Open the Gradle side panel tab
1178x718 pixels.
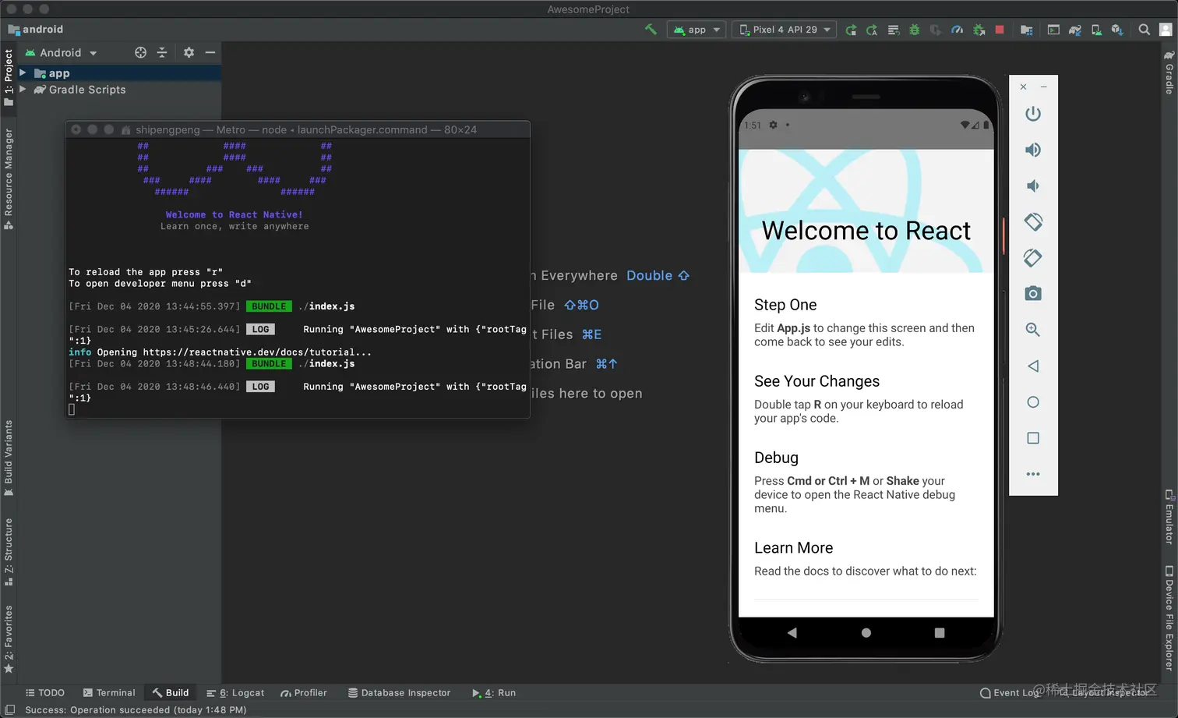pyautogui.click(x=1169, y=73)
